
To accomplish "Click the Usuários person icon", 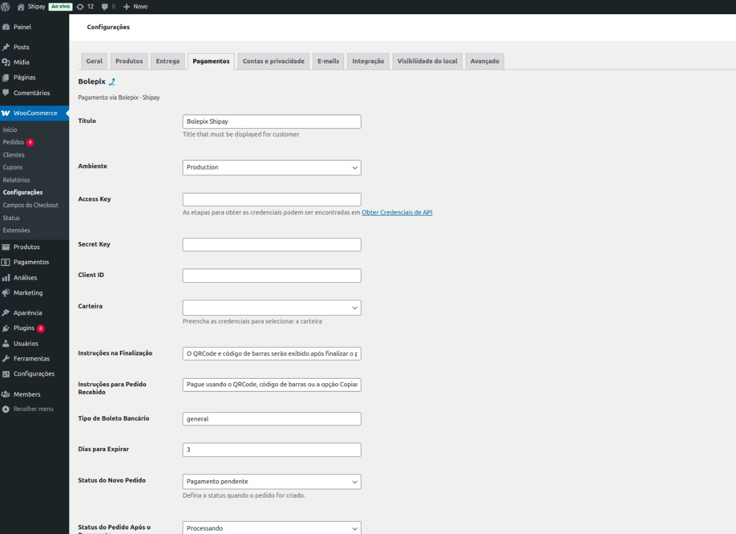I will pyautogui.click(x=6, y=344).
